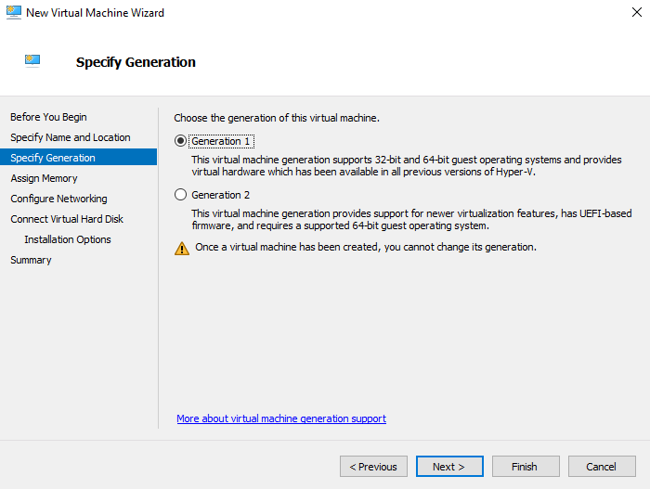Open the Summary step
The width and height of the screenshot is (650, 489).
click(x=31, y=260)
